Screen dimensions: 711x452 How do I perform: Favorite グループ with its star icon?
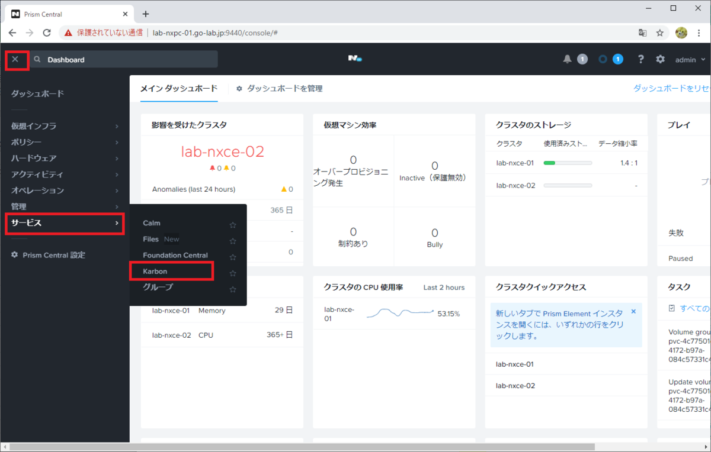point(233,289)
